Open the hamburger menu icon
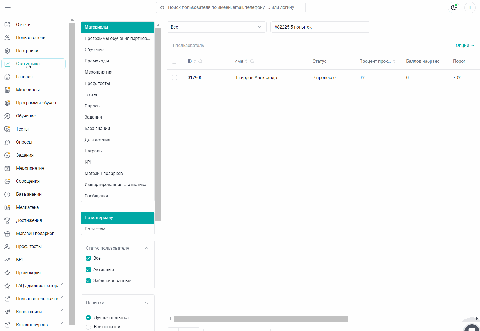Screen dimensions: 480x331 pyautogui.click(x=8, y=7)
